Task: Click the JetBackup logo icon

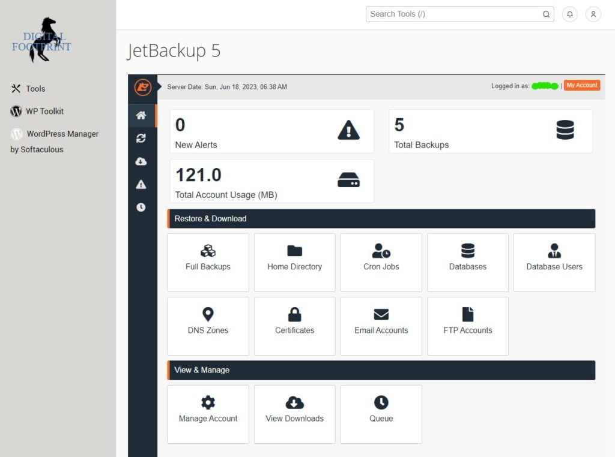Action: coord(143,87)
